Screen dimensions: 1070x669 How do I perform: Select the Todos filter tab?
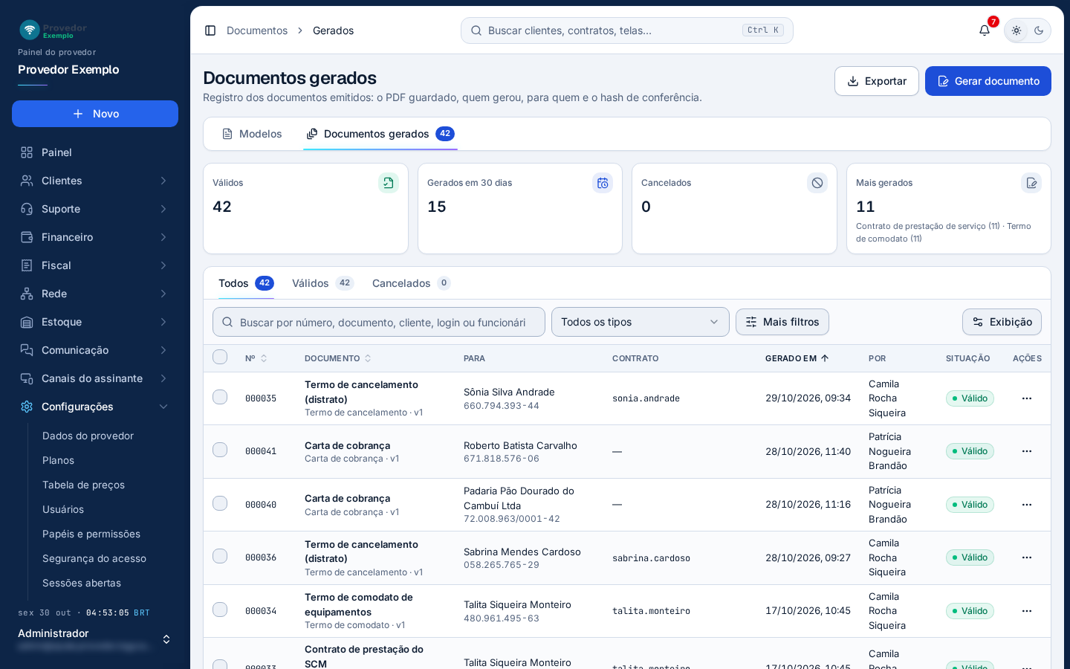246,283
